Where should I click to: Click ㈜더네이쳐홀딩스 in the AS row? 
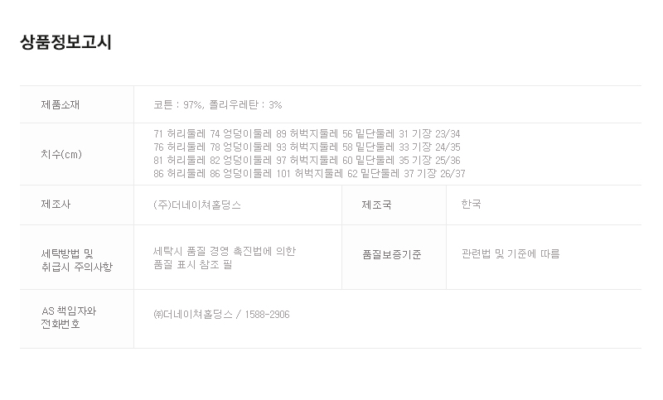[x=192, y=315]
